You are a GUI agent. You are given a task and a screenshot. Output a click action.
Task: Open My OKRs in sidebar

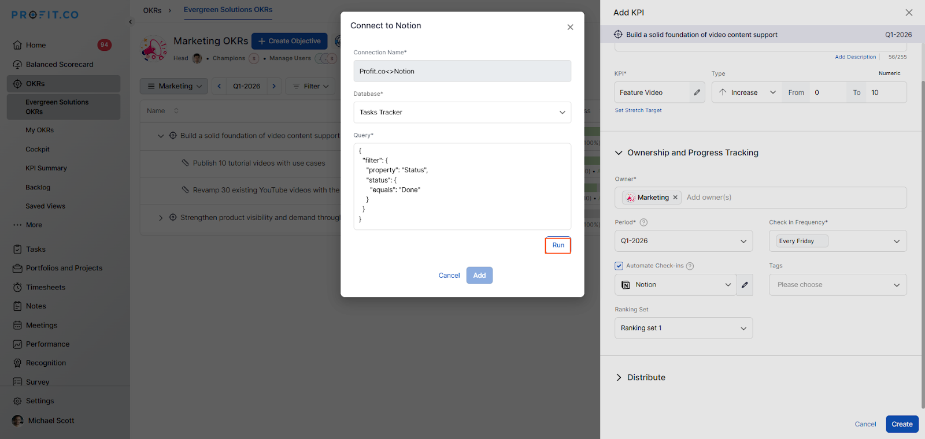[39, 131]
